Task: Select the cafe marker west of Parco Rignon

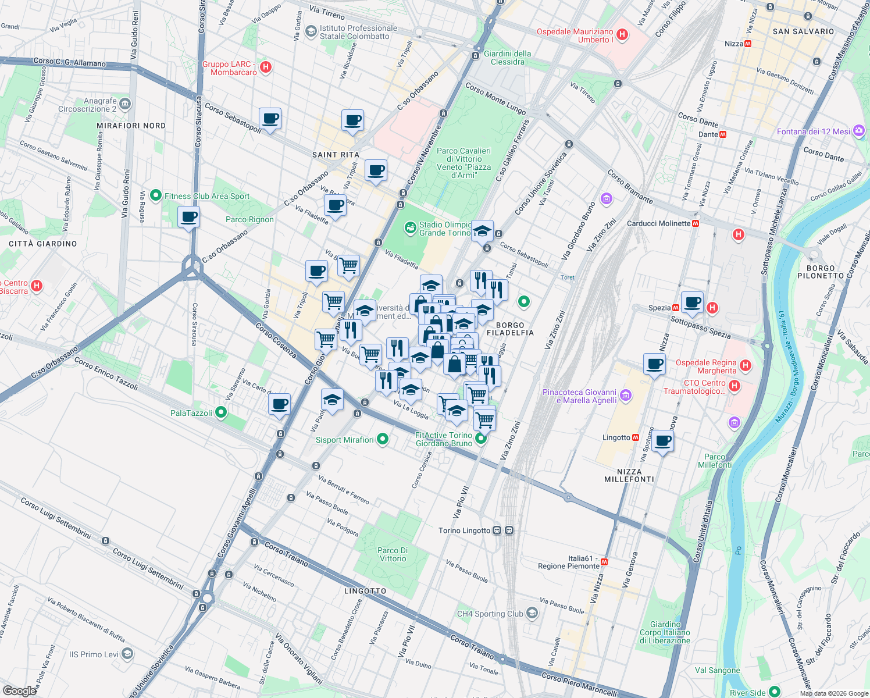Action: coord(188,218)
